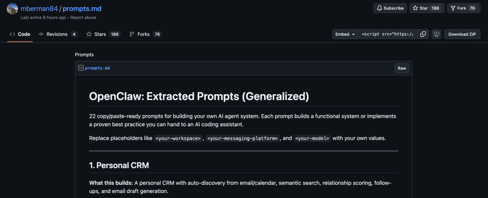Click the code file icon beside prompts.md

pyautogui.click(x=81, y=68)
